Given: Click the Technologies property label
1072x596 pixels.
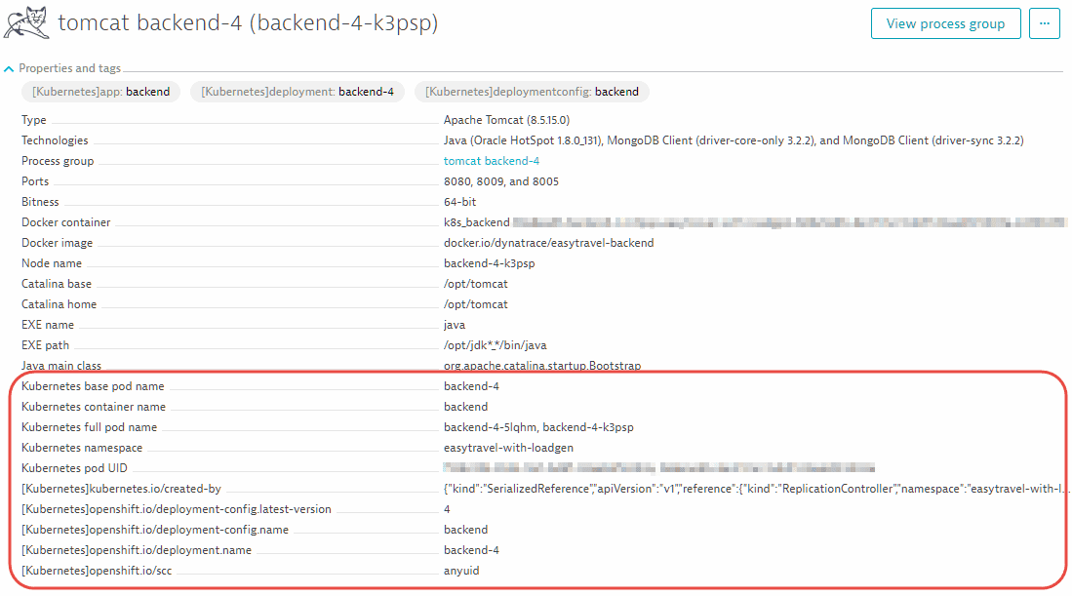Looking at the screenshot, I should point(55,140).
